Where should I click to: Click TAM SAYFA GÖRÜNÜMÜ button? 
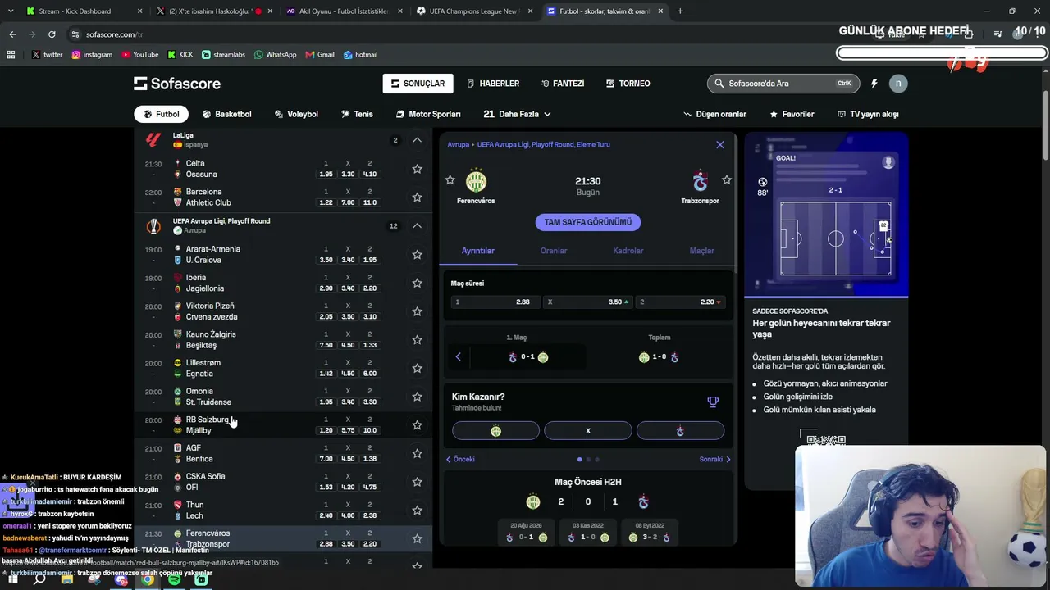[x=587, y=222]
